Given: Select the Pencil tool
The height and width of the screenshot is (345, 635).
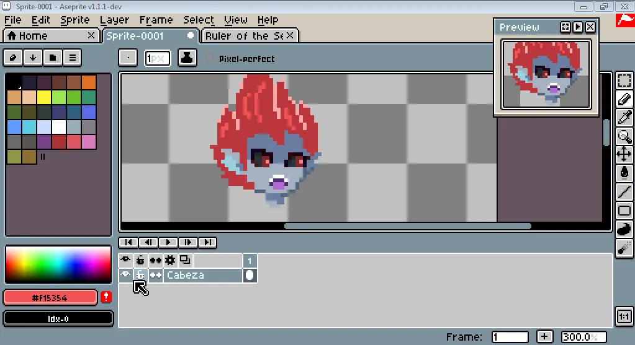Looking at the screenshot, I should tap(624, 99).
